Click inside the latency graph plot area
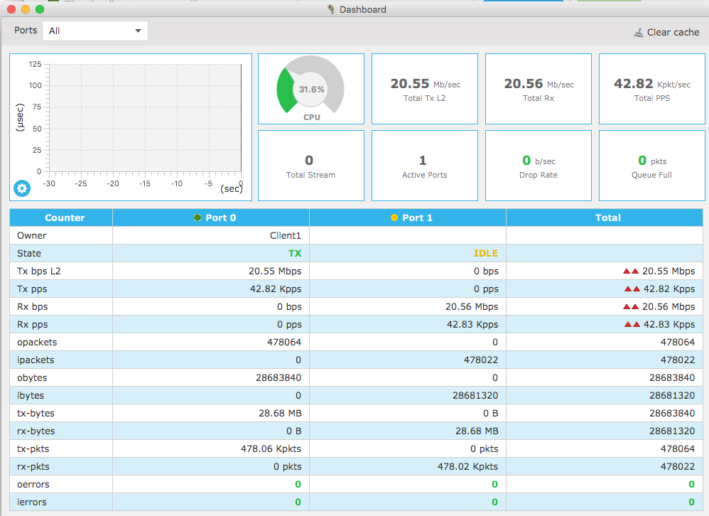The height and width of the screenshot is (516, 709). coord(145,117)
